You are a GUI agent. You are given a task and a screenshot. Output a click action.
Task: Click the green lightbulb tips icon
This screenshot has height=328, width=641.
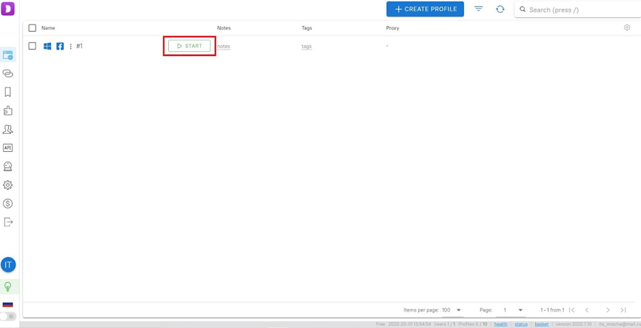point(7,287)
